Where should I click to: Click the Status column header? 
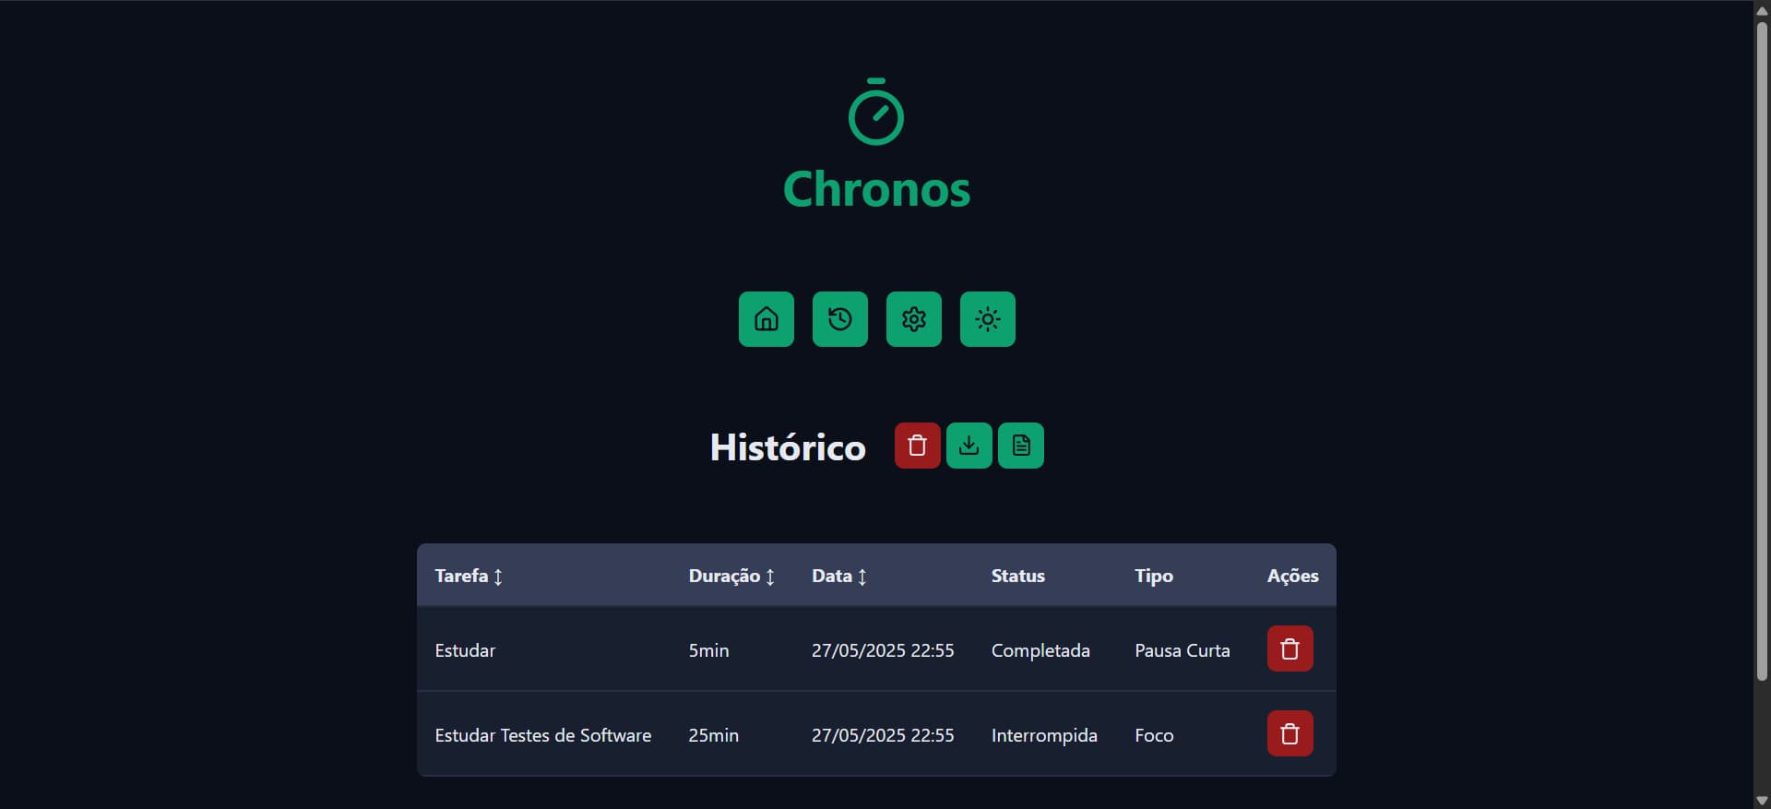click(x=1017, y=576)
